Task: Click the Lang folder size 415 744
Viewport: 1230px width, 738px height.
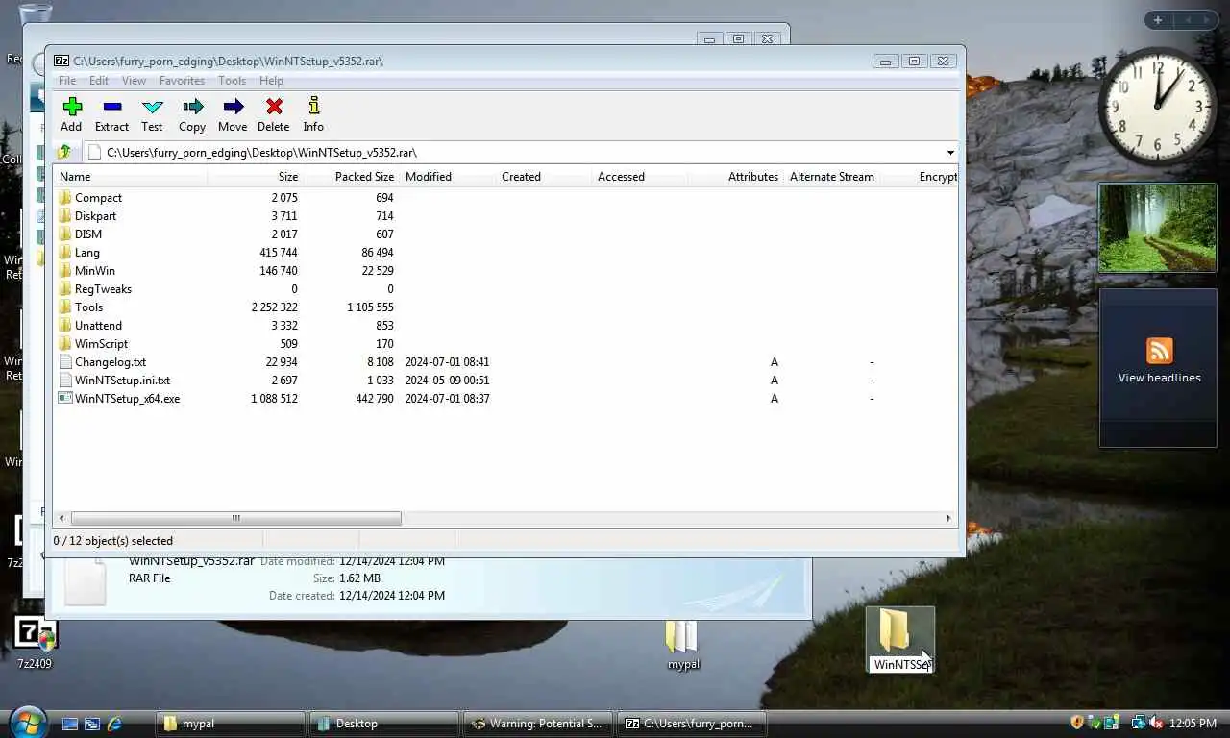Action: pos(278,253)
